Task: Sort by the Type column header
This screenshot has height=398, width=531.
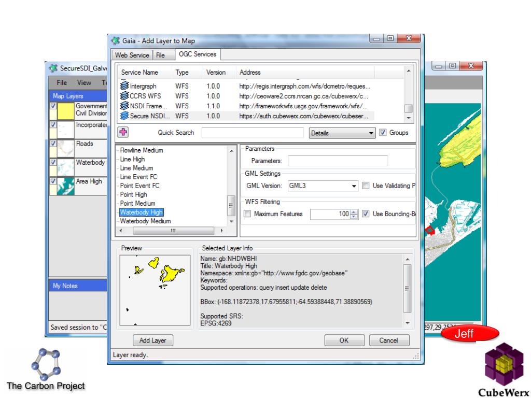Action: [187, 73]
